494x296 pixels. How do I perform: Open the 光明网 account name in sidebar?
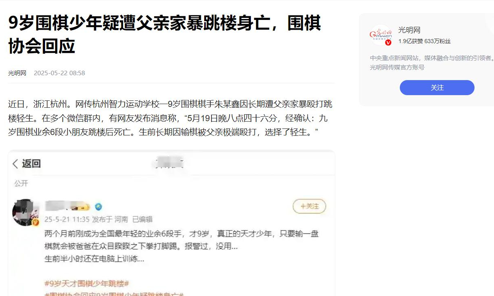(409, 30)
